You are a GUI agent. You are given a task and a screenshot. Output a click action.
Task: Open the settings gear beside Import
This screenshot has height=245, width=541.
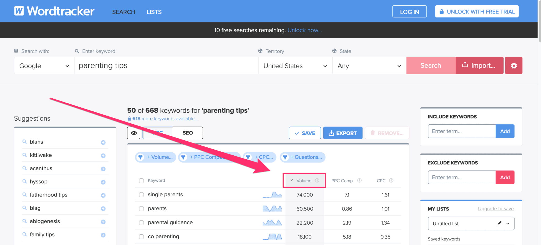[513, 65]
